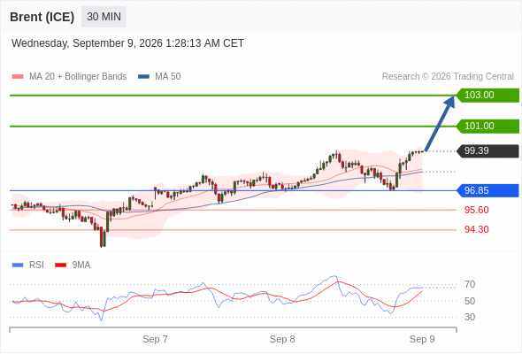Select the 101.00 resistance price tag
522x354 pixels.
coord(488,127)
